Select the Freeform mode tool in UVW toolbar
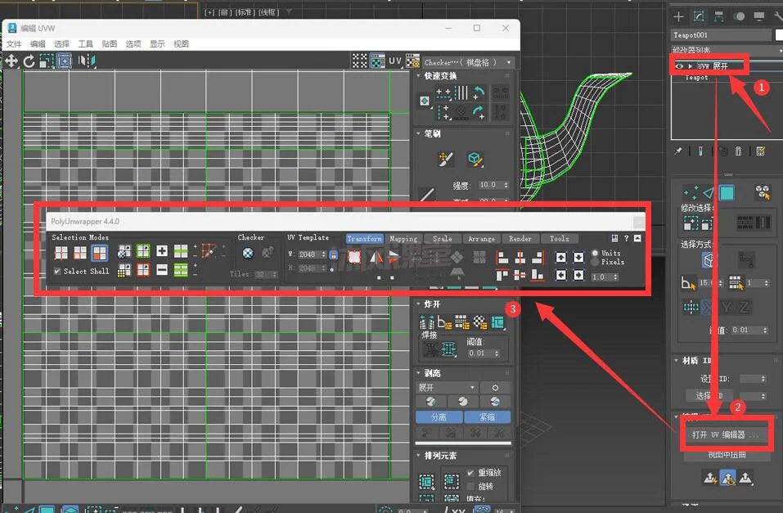Image resolution: width=783 pixels, height=513 pixels. (65, 61)
